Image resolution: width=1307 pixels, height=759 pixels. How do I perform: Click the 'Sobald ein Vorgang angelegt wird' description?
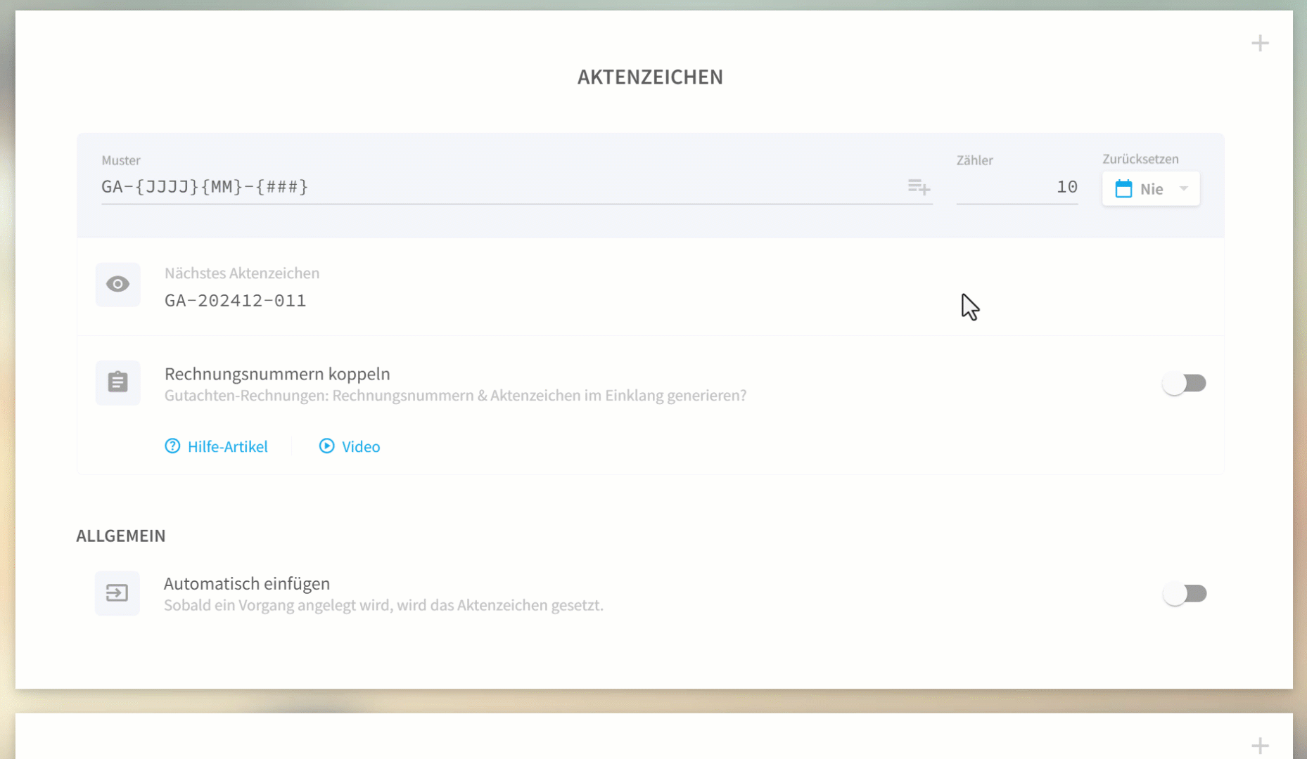click(383, 605)
